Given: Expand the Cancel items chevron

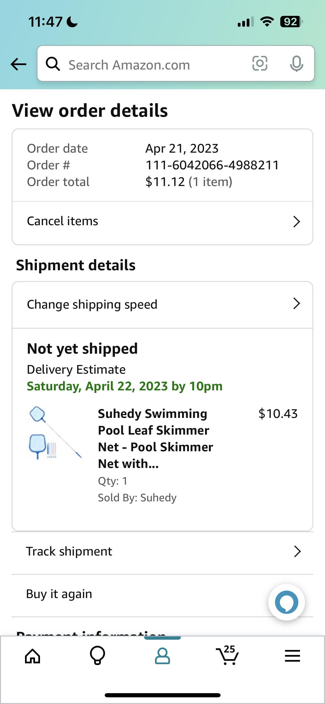Looking at the screenshot, I should [297, 222].
